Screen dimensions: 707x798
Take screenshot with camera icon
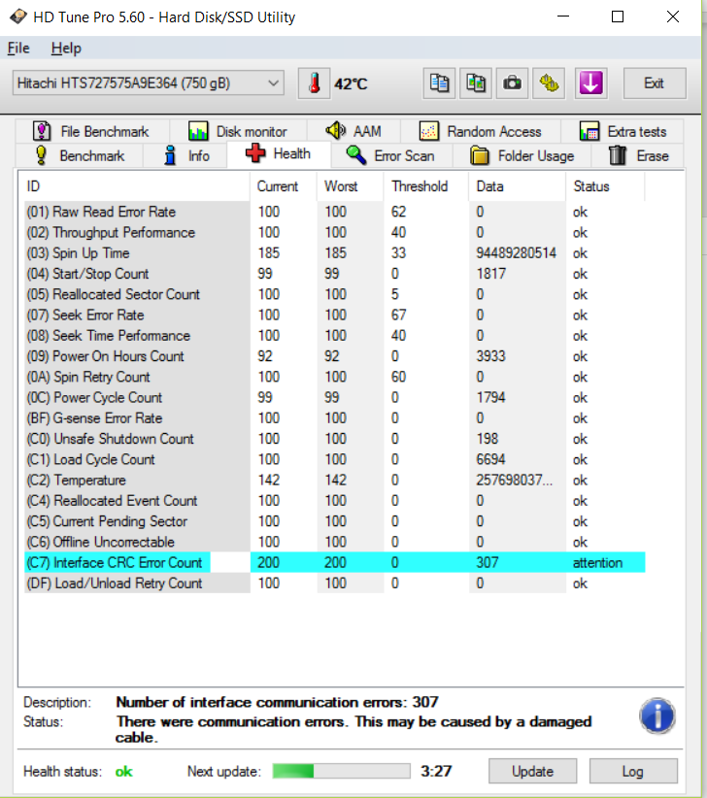pos(512,83)
